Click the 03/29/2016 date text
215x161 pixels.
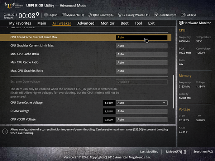tap(10, 15)
